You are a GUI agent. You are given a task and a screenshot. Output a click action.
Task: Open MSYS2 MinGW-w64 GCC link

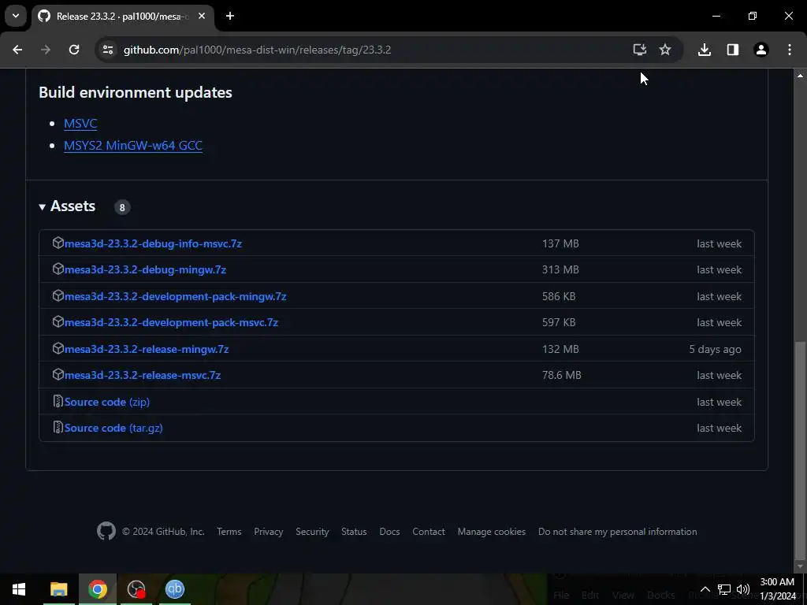pyautogui.click(x=132, y=146)
